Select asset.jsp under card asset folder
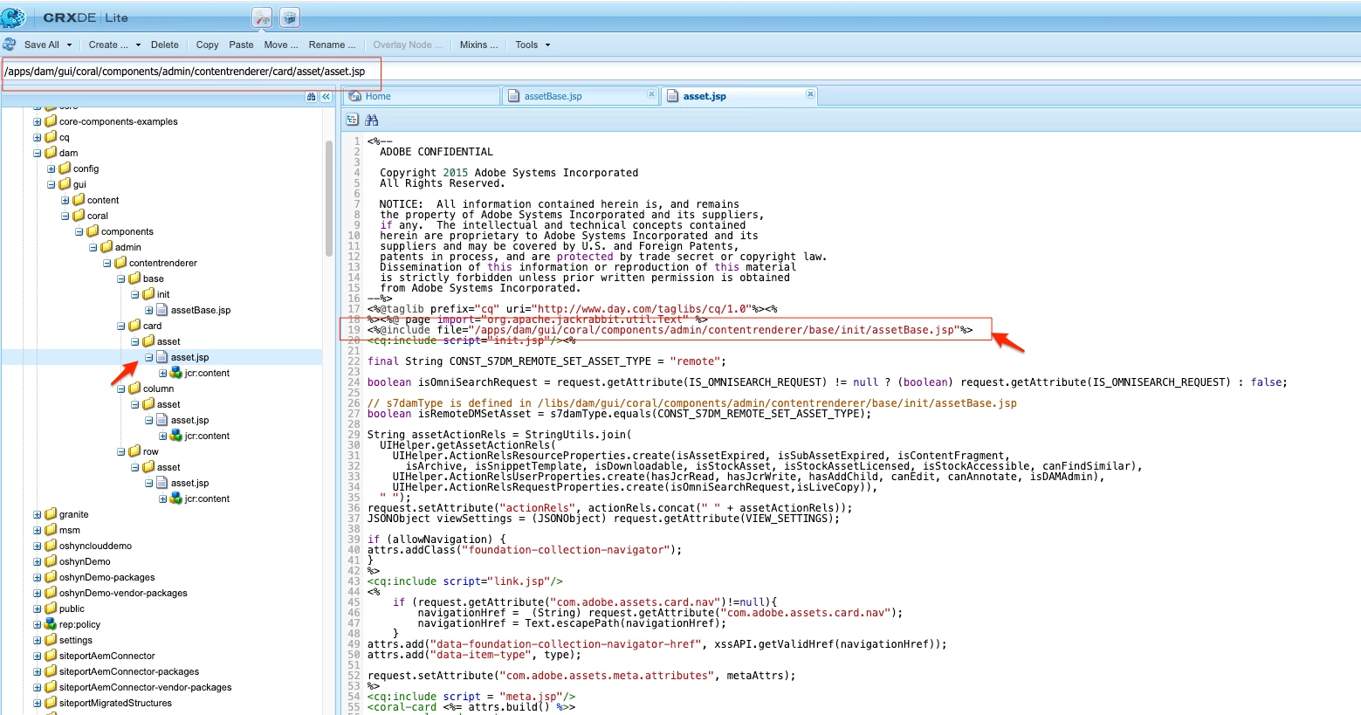The height and width of the screenshot is (715, 1361). 189,357
